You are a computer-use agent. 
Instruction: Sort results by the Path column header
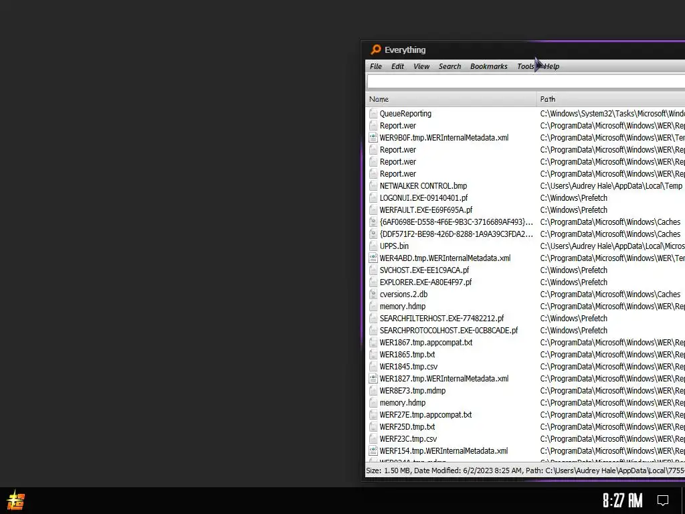click(611, 99)
